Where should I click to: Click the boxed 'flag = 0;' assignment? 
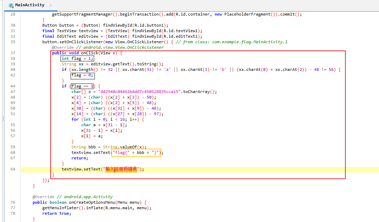pos(82,75)
